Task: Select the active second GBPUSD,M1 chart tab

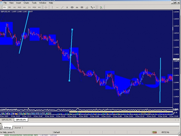Action: tap(21, 120)
